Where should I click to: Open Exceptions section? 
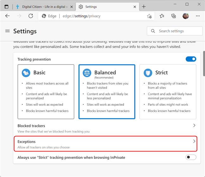click(106, 144)
